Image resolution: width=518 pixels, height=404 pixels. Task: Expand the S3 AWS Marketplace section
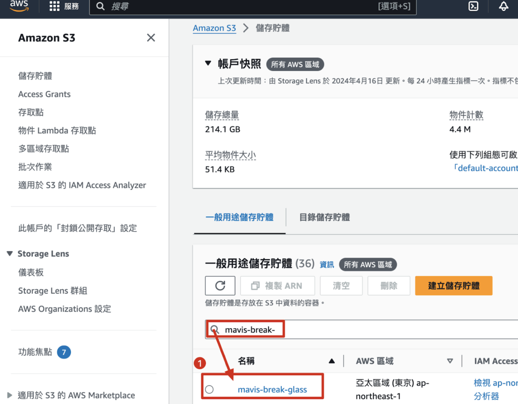[x=10, y=395]
